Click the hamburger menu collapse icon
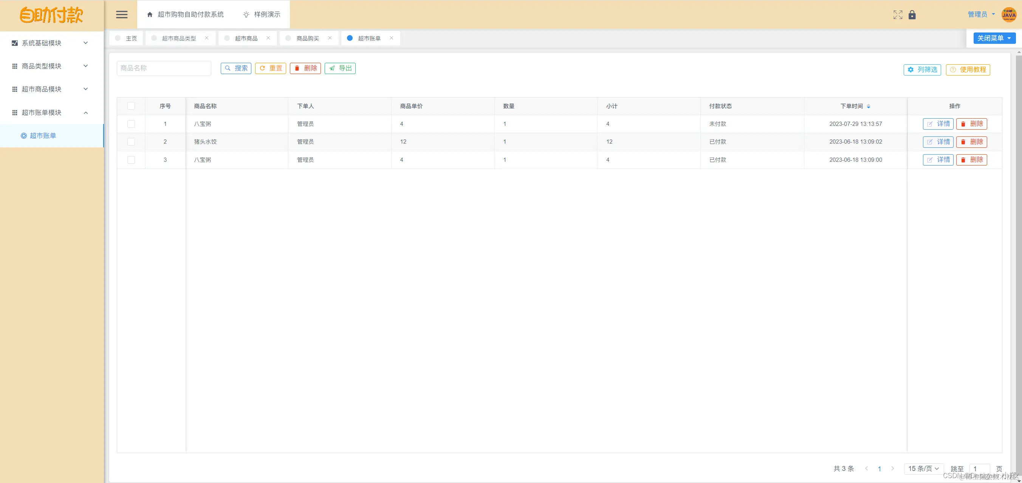 pyautogui.click(x=122, y=15)
